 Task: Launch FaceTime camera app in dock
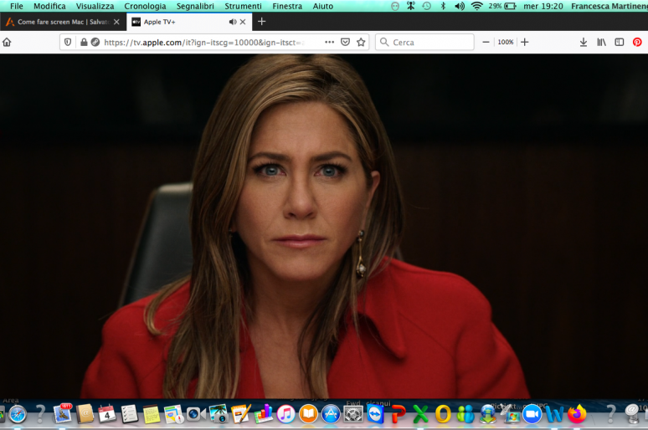(x=196, y=414)
